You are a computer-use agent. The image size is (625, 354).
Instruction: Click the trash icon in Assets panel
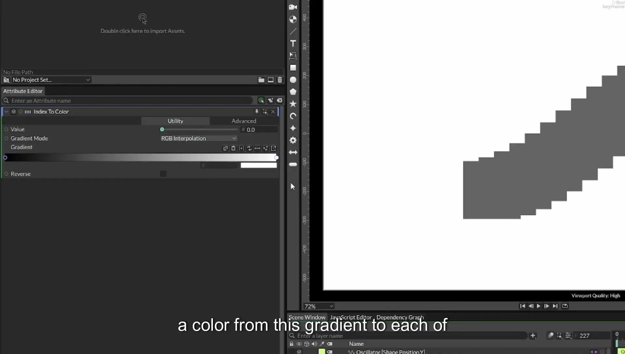click(280, 80)
